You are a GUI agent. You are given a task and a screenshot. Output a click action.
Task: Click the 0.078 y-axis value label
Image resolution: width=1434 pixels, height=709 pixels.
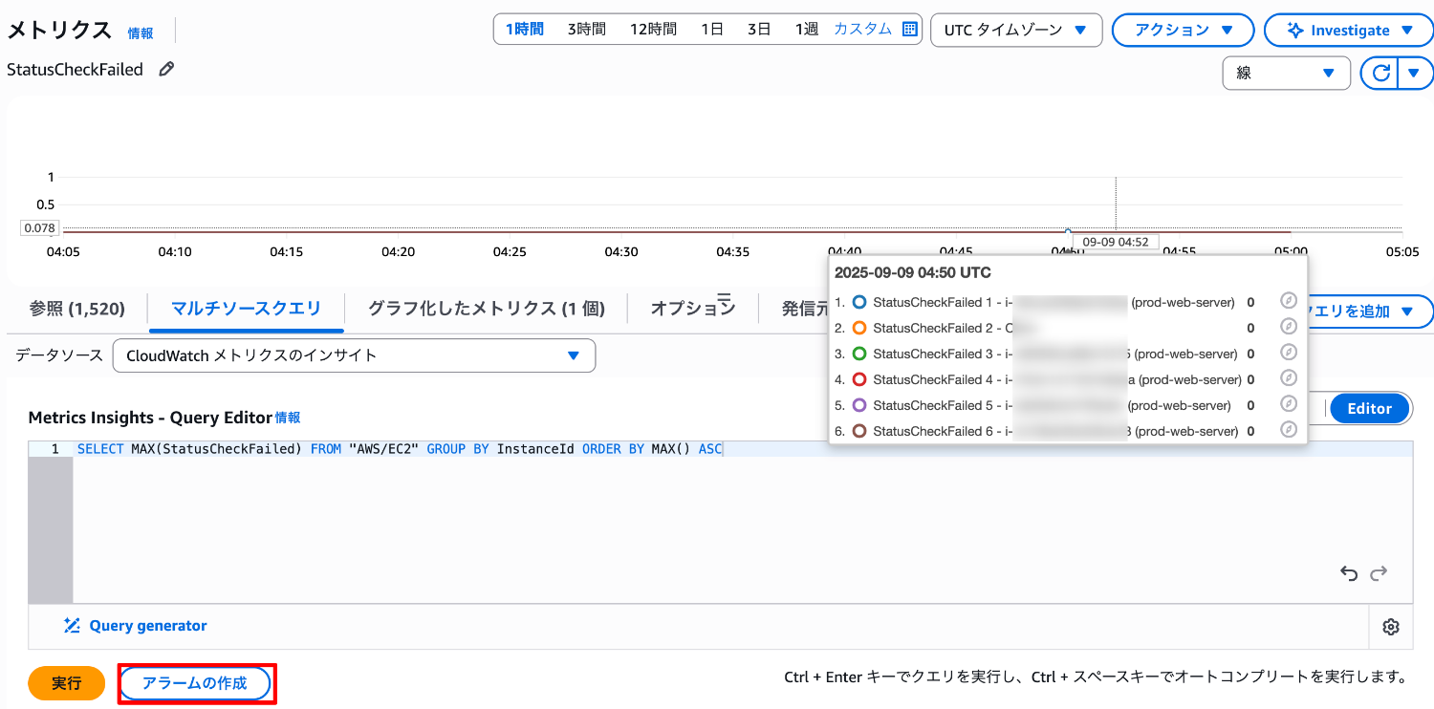pos(40,228)
